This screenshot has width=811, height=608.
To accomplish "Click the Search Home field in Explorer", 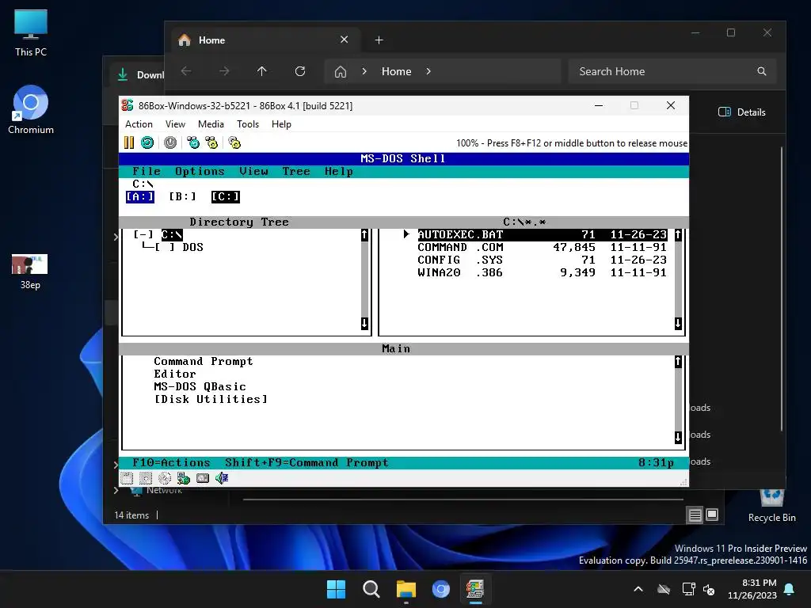I will 672,71.
